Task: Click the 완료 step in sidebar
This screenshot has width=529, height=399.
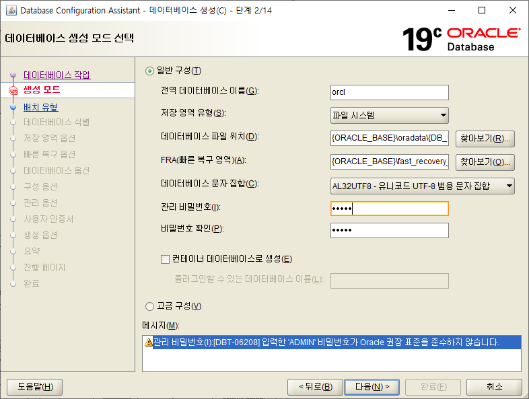Action: [x=32, y=283]
